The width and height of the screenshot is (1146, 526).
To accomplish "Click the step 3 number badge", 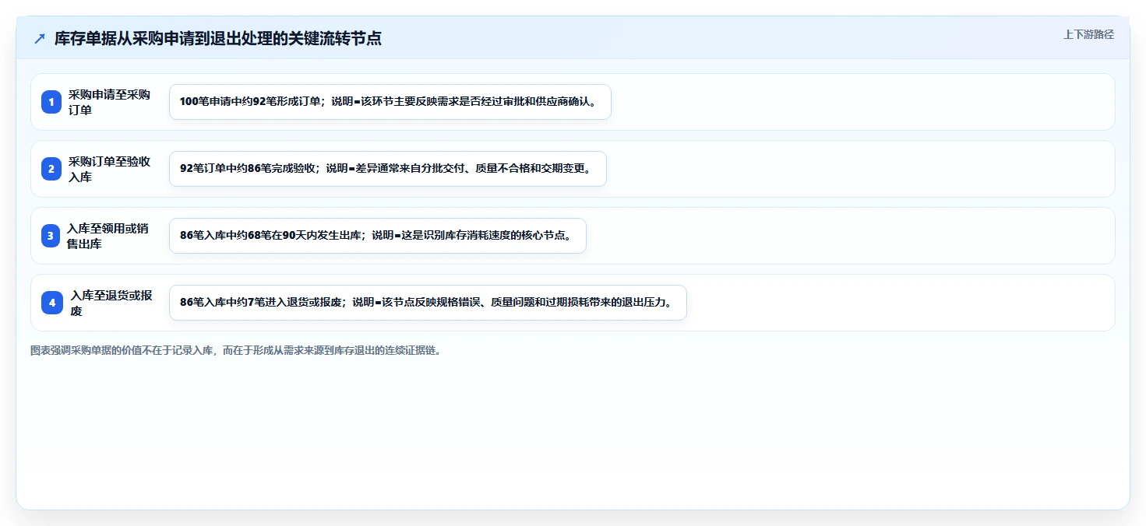I will coord(51,236).
